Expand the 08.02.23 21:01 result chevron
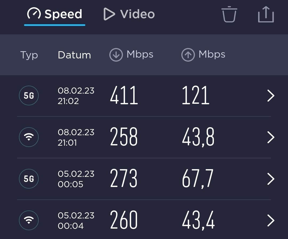288x239 pixels. click(x=271, y=137)
